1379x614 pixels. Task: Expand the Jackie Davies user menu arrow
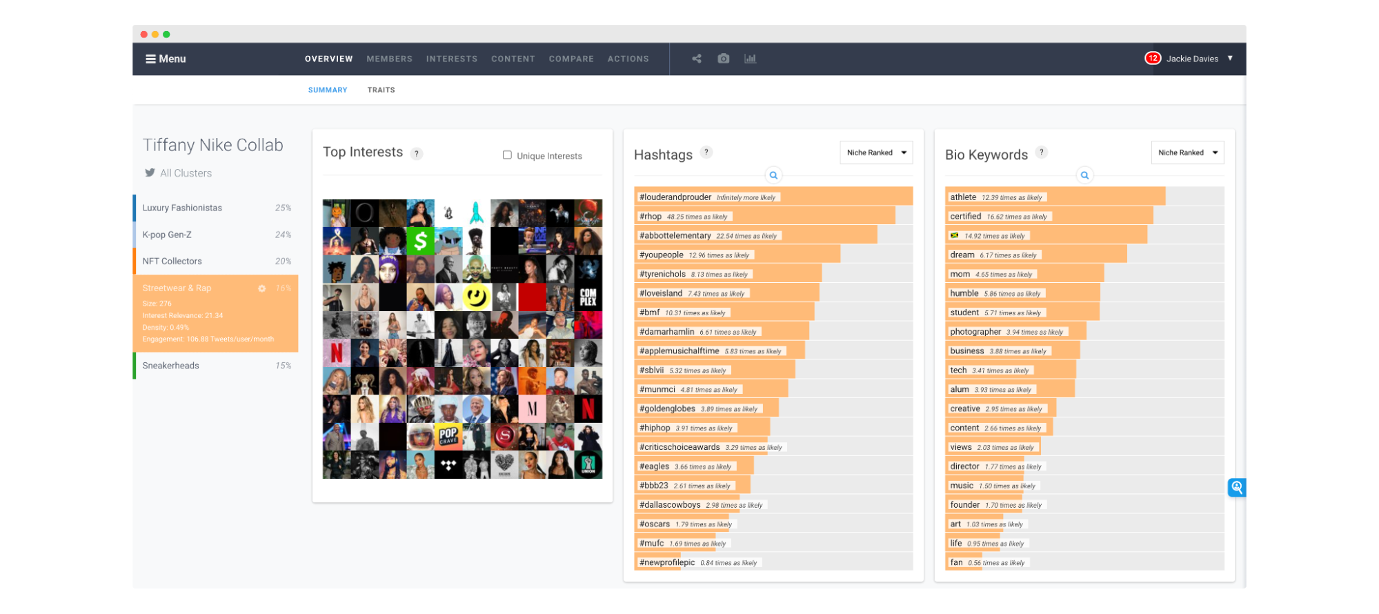coord(1230,58)
